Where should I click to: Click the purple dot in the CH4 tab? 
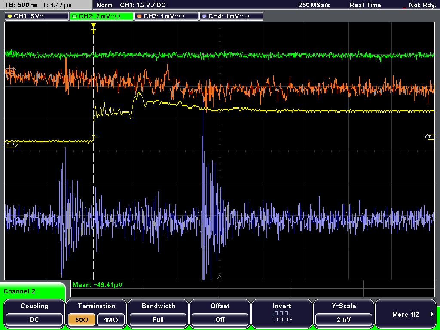(204, 16)
